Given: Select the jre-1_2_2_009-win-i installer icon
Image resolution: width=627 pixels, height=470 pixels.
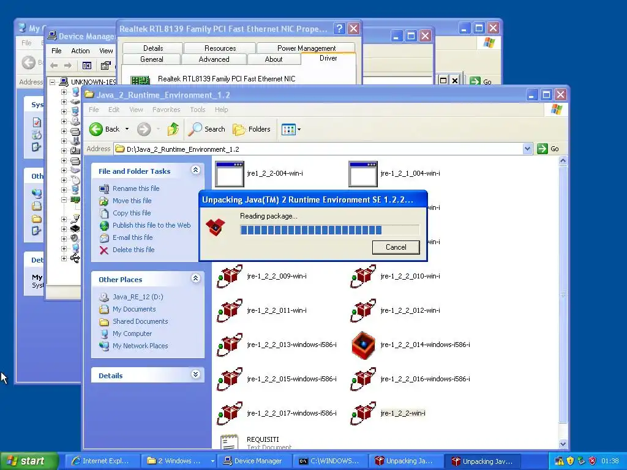Looking at the screenshot, I should 230,276.
